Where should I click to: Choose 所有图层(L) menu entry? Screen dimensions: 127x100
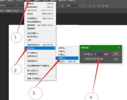click(40, 18)
